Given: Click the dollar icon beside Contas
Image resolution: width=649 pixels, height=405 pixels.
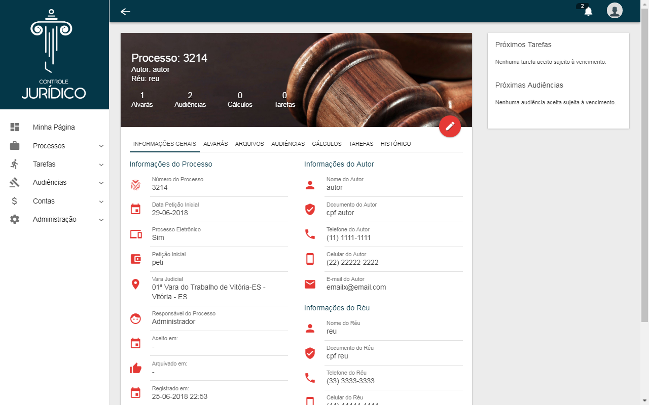Looking at the screenshot, I should click(x=15, y=201).
